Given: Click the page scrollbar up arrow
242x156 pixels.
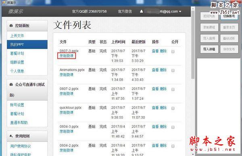Looking at the screenshot, I should (193, 9).
